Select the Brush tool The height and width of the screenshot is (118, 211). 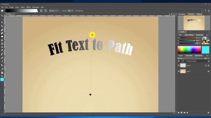(2, 30)
